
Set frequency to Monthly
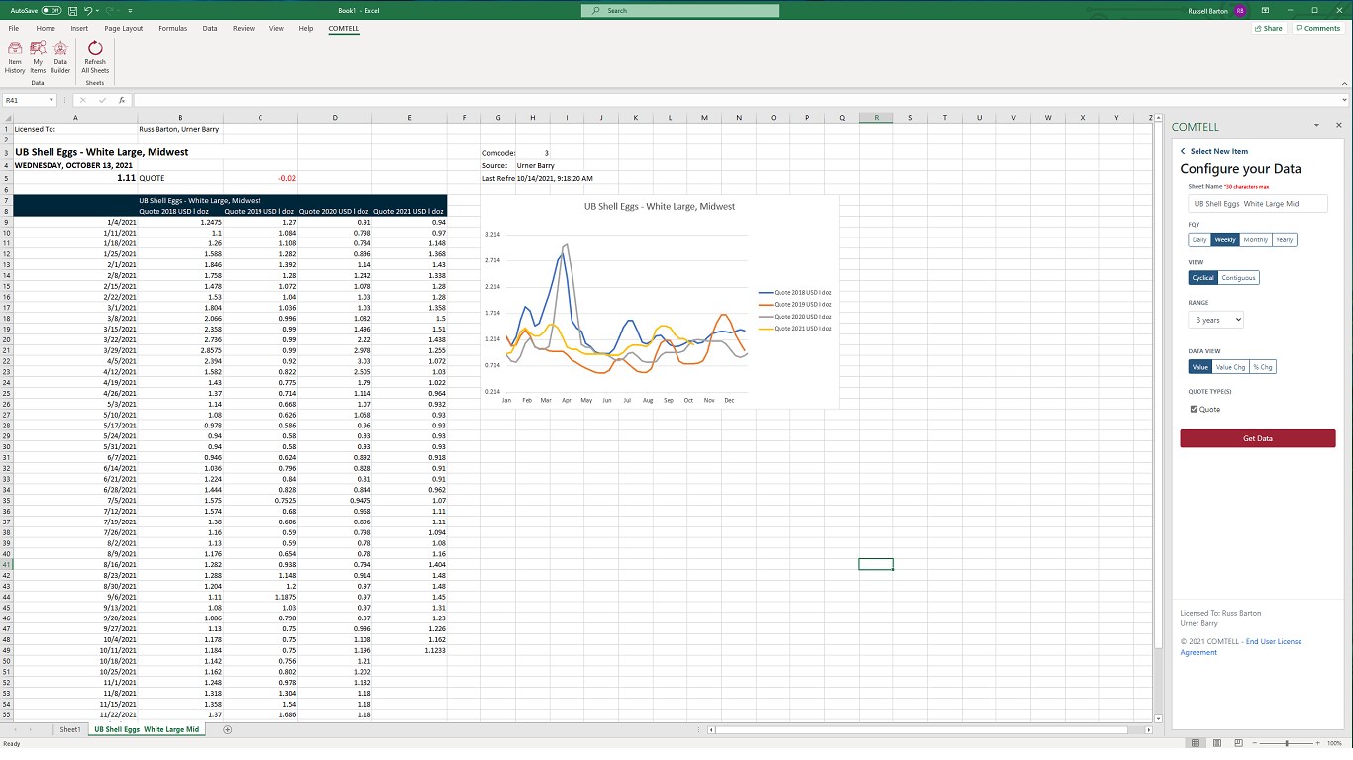(1255, 239)
